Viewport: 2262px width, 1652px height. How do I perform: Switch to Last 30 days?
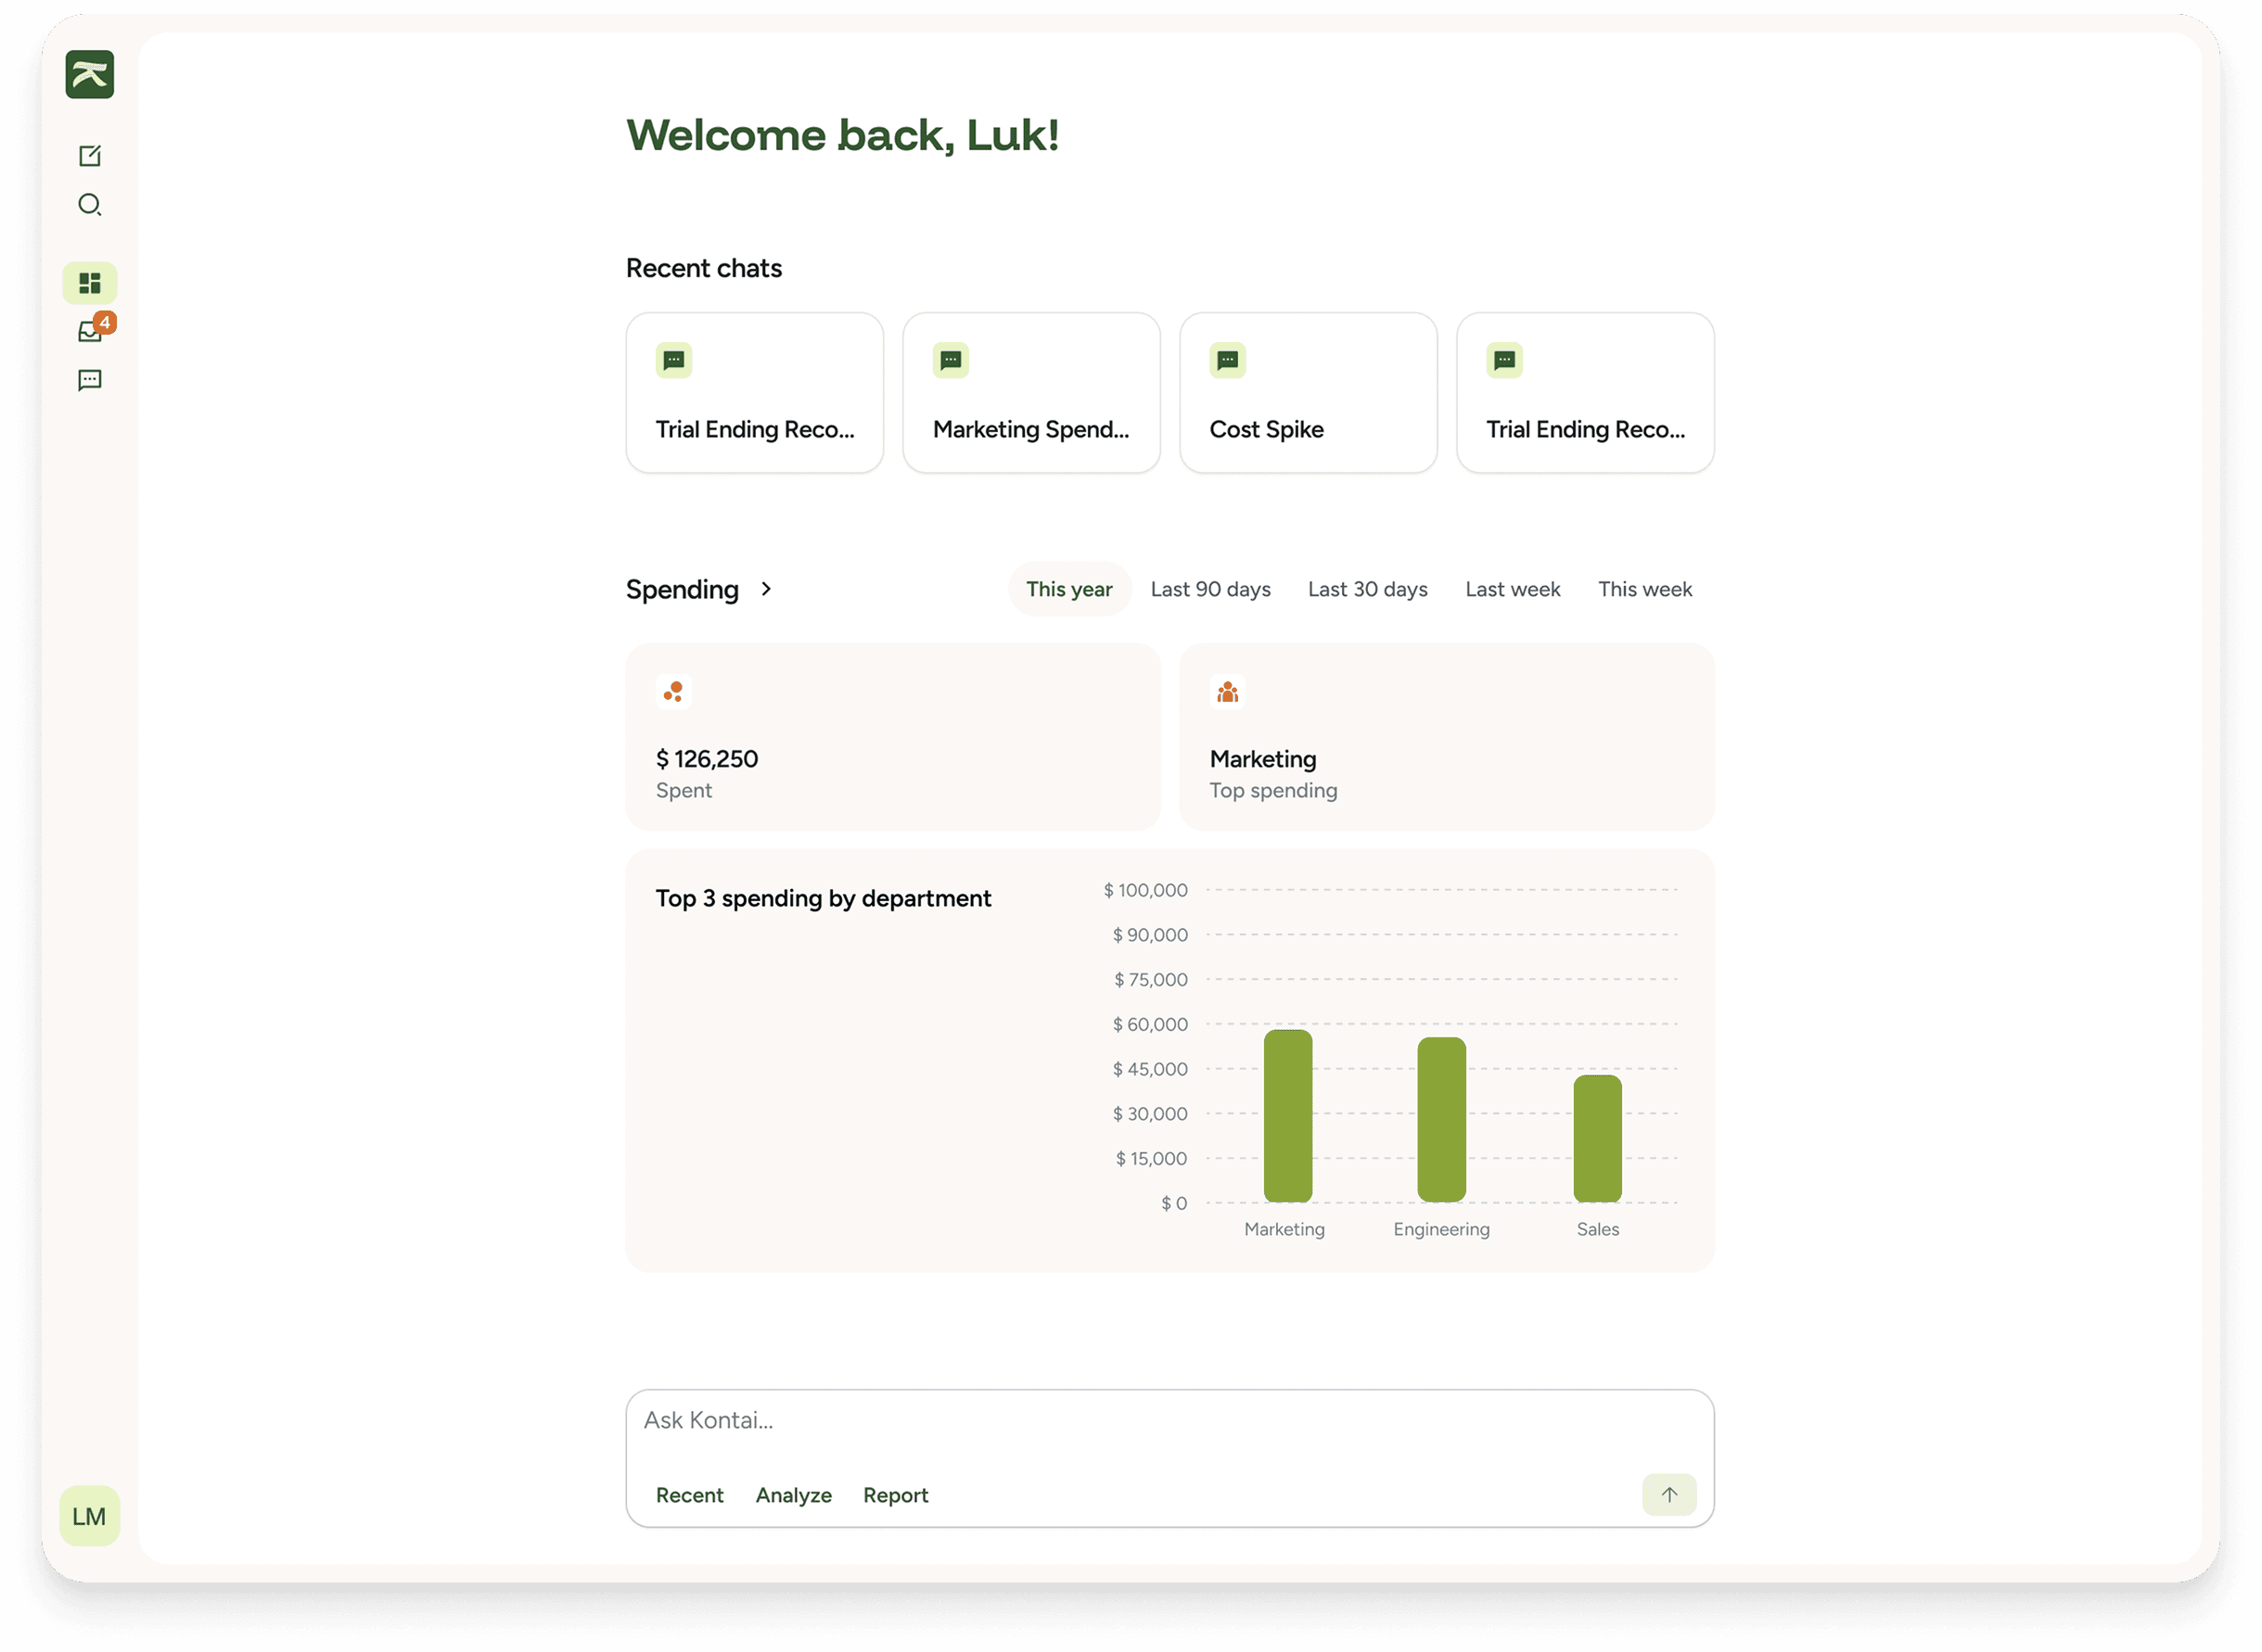tap(1367, 589)
